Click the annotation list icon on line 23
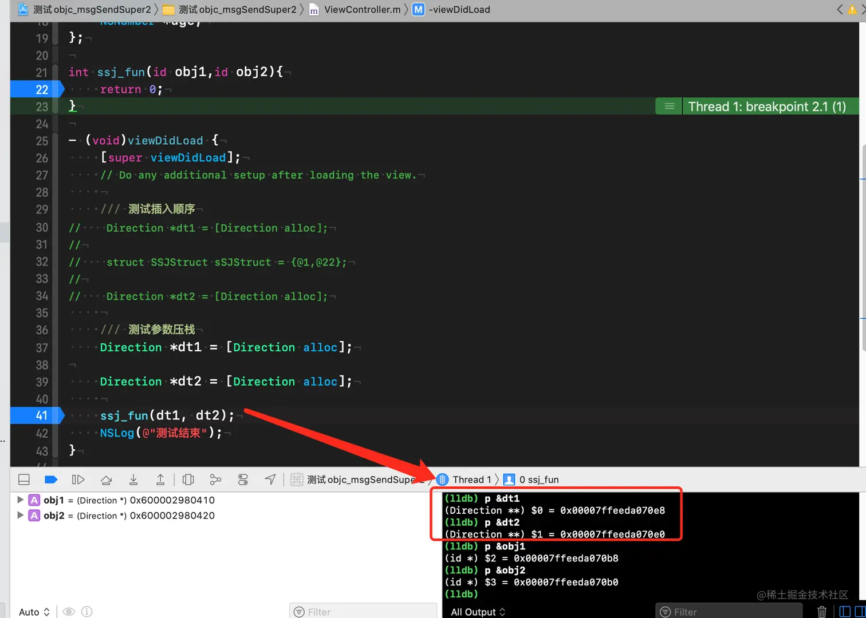 669,106
